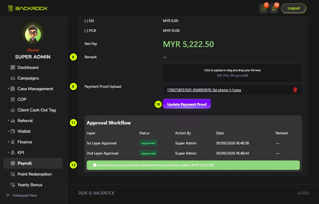This screenshot has width=319, height=204.
Task: Click the Approval Workflow heading
Action: point(109,123)
